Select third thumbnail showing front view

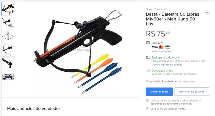pos(8,36)
